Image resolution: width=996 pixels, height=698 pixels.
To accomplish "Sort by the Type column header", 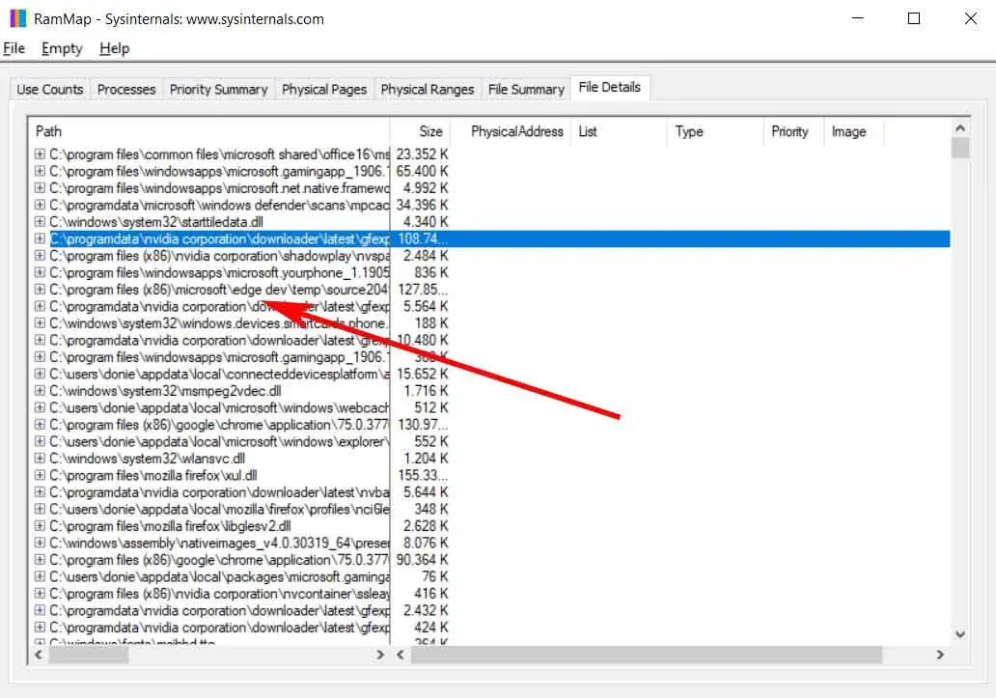I will tap(714, 131).
